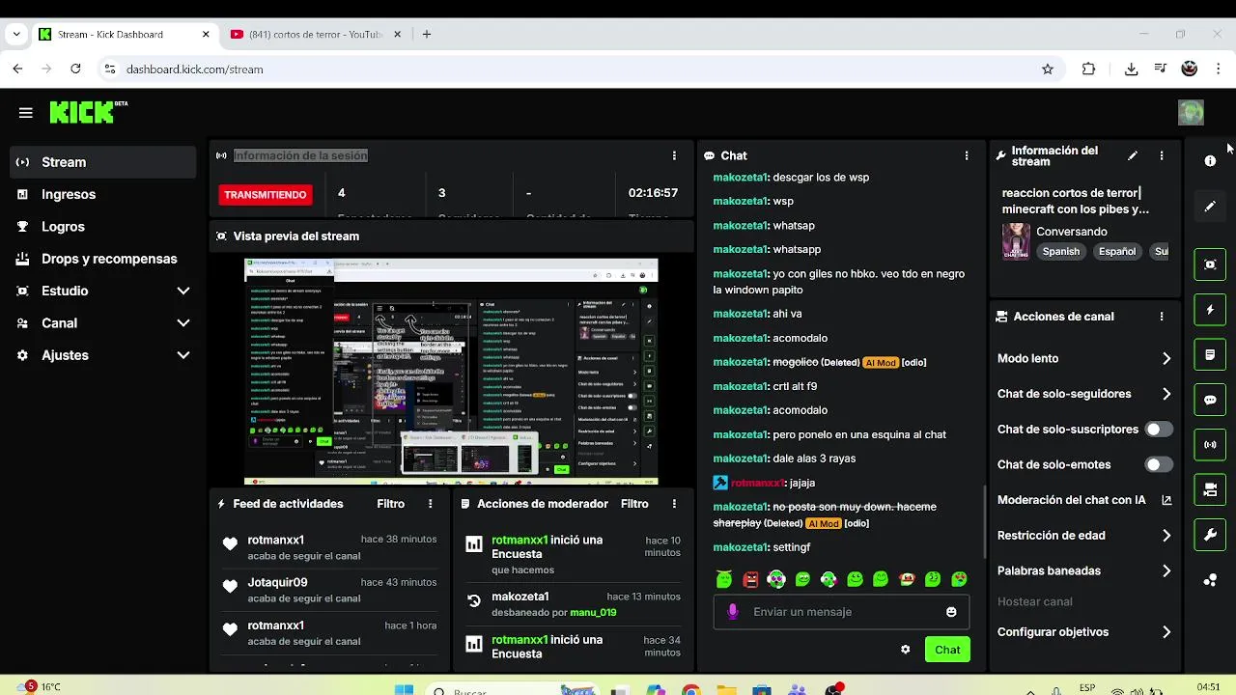
Task: Edit stream info with the pencil in Información del stream
Action: pos(1133,155)
